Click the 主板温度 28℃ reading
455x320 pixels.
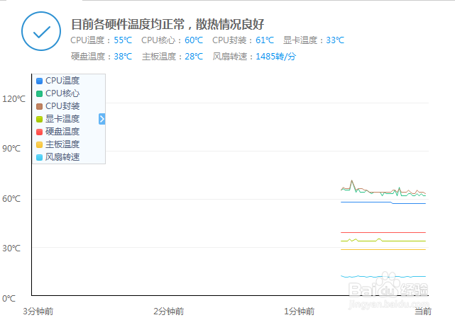coord(172,57)
